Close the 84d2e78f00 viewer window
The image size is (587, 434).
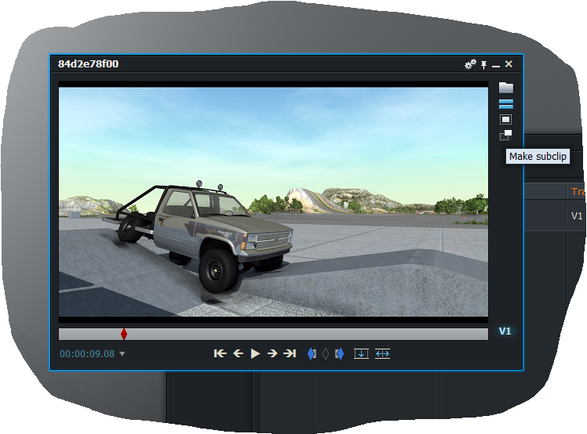(x=509, y=64)
